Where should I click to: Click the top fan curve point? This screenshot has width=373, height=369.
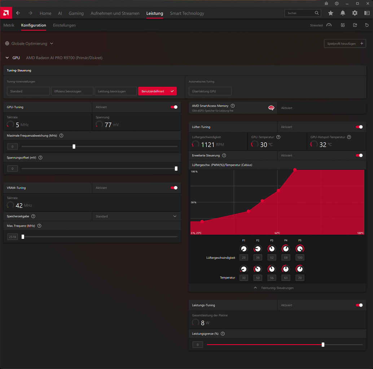pos(295,170)
